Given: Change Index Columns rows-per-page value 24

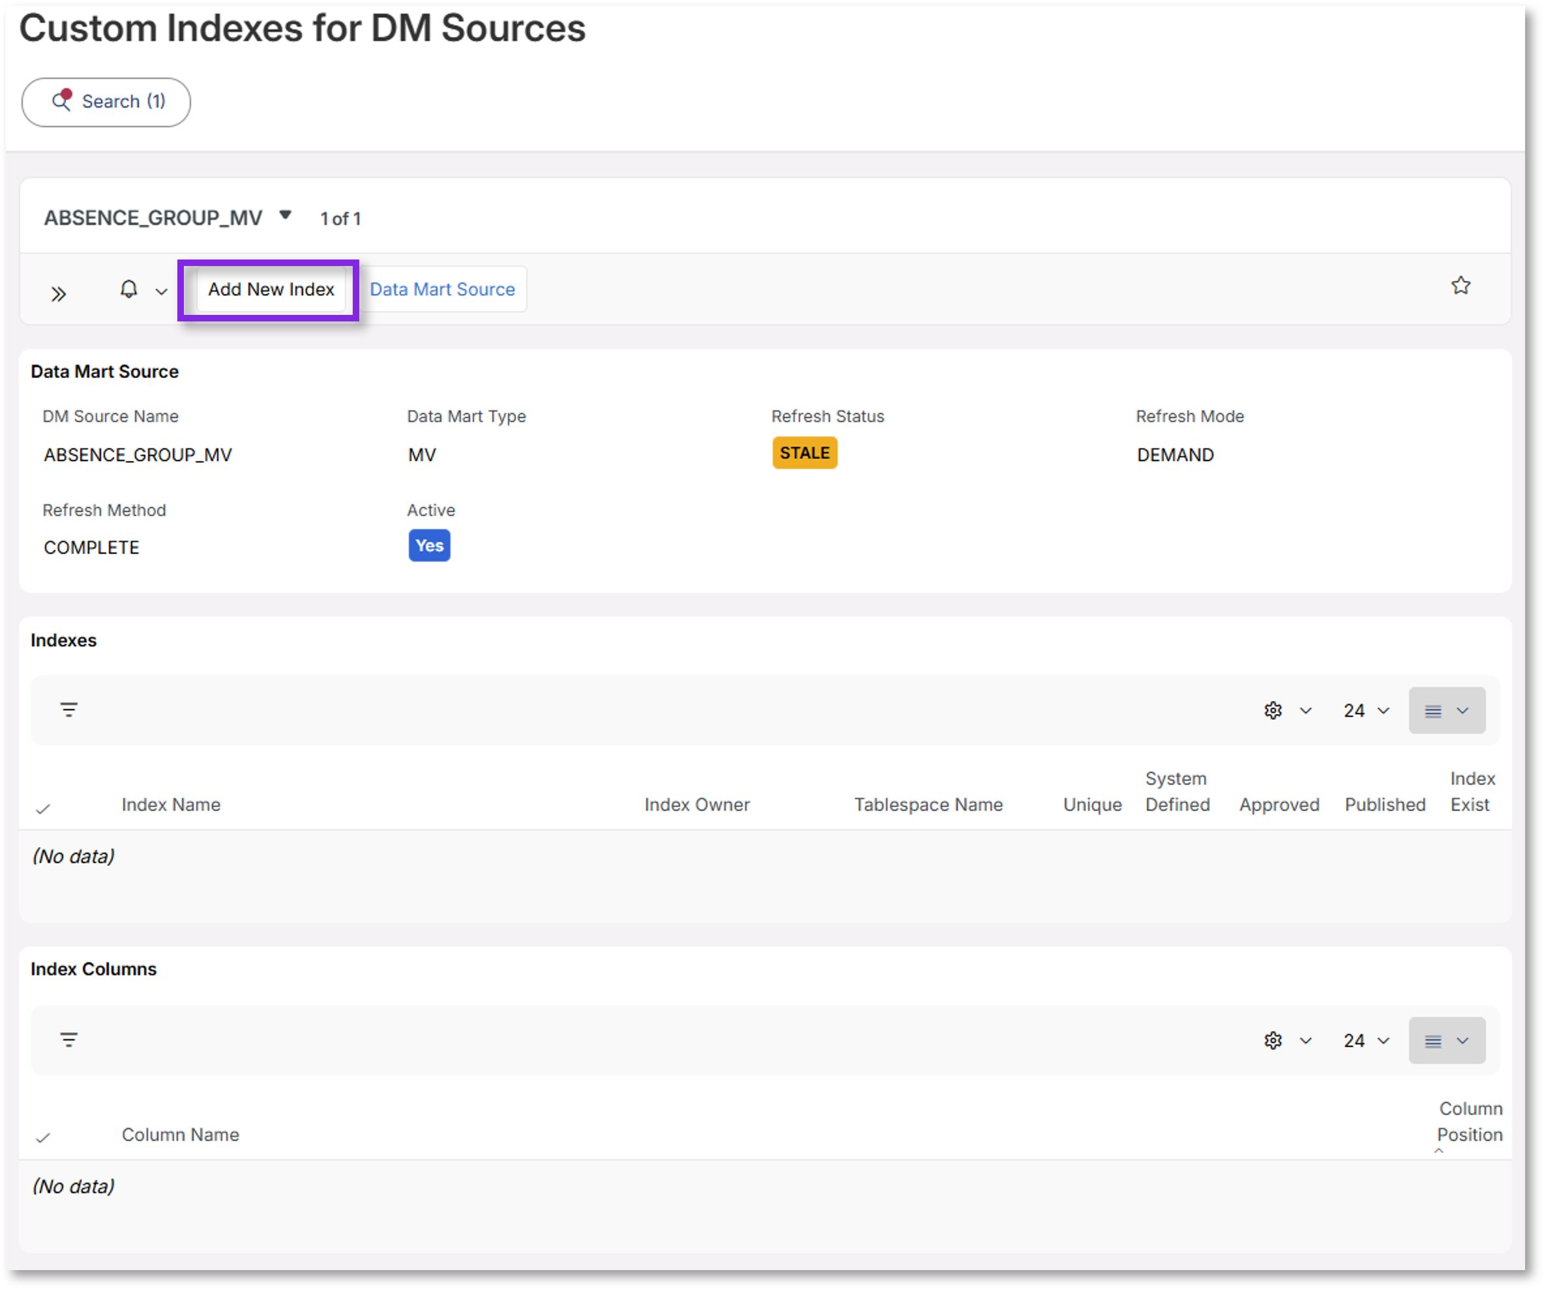Looking at the screenshot, I should [1366, 1041].
